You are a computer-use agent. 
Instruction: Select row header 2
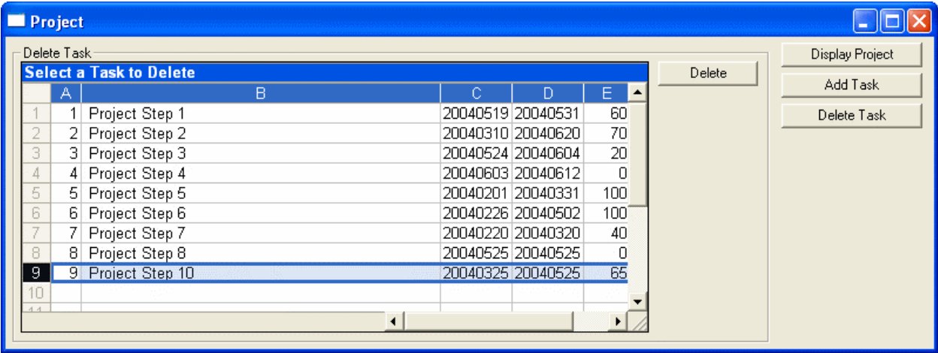36,134
